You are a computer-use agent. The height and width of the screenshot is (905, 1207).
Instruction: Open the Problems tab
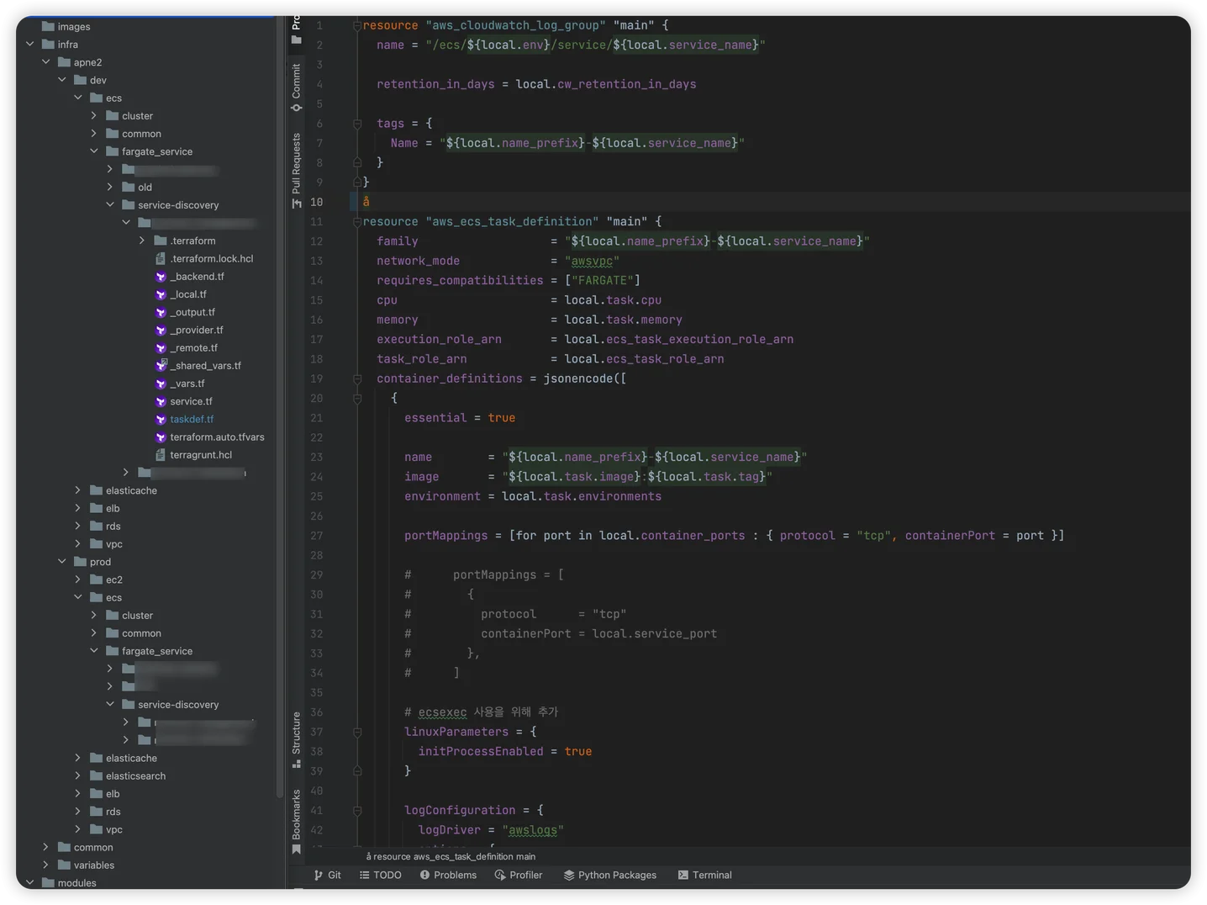coord(448,875)
